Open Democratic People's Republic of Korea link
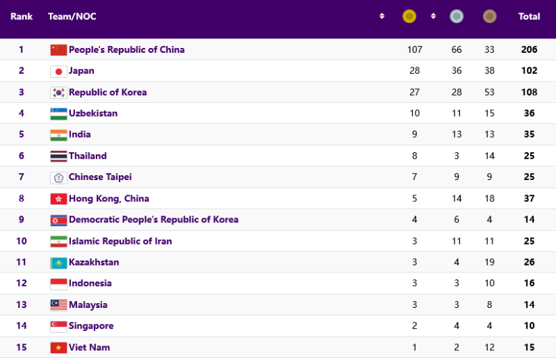 coord(154,219)
